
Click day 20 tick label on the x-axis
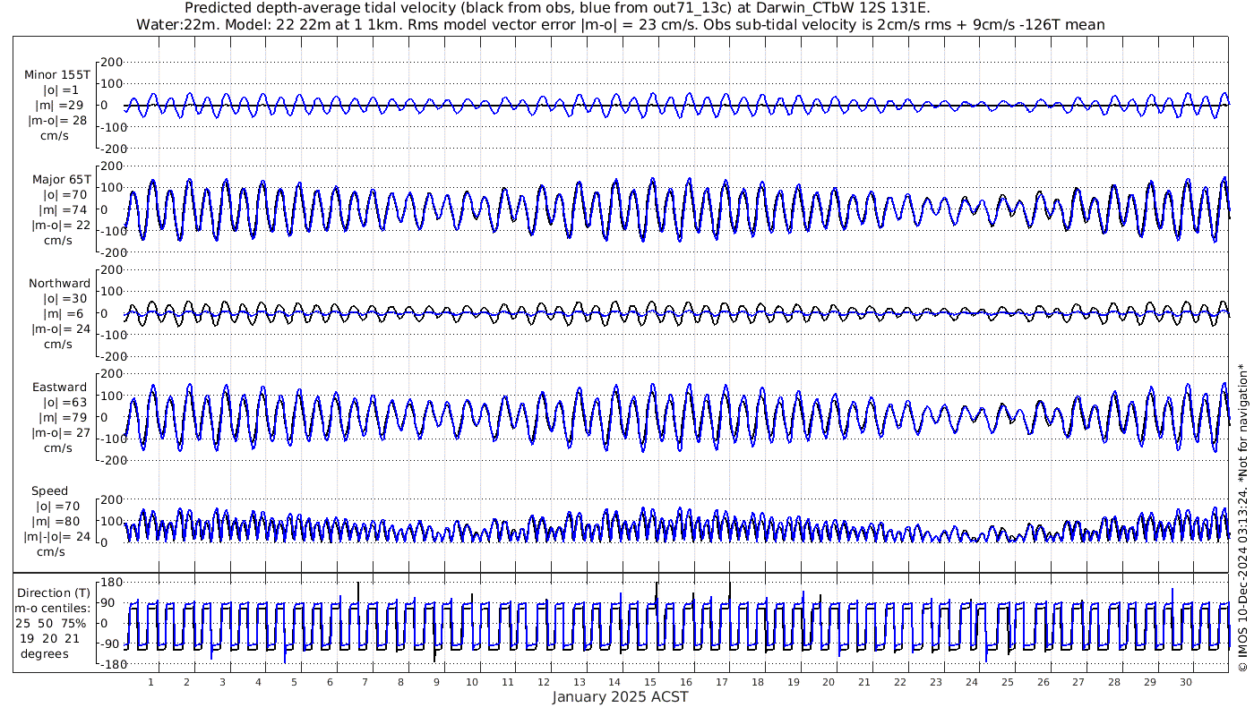tap(829, 682)
